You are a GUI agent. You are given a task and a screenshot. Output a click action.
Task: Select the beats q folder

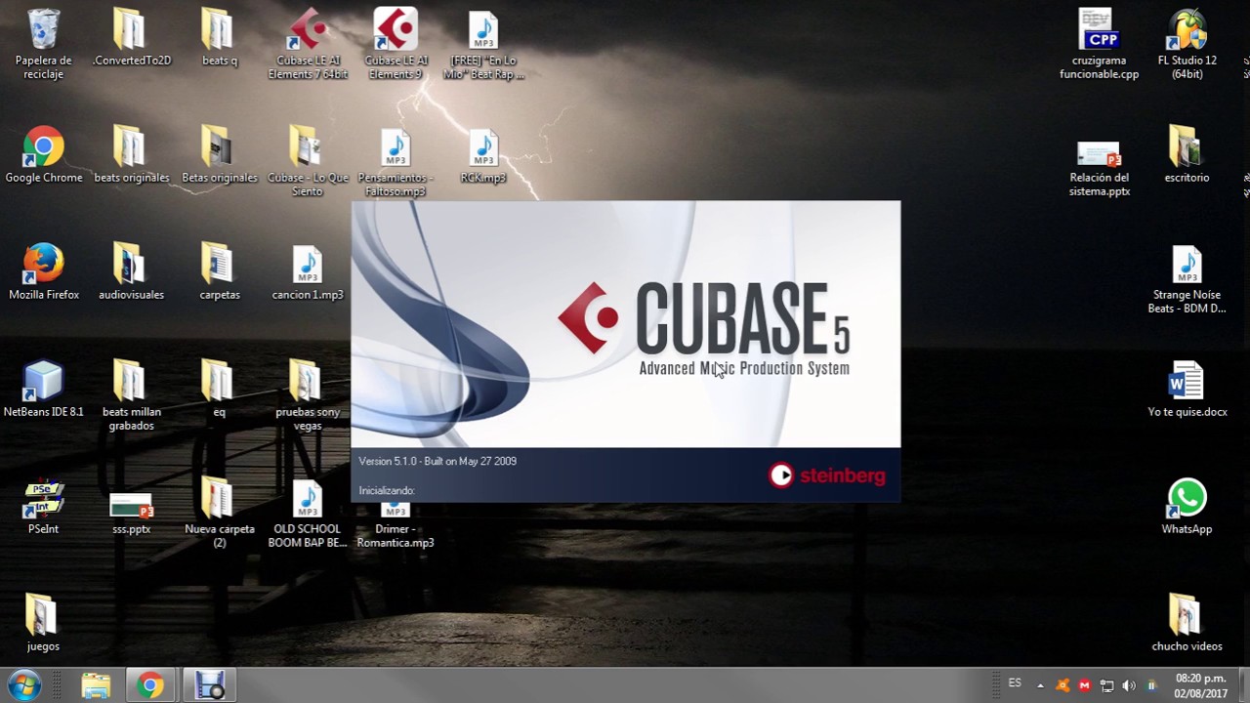[x=219, y=39]
